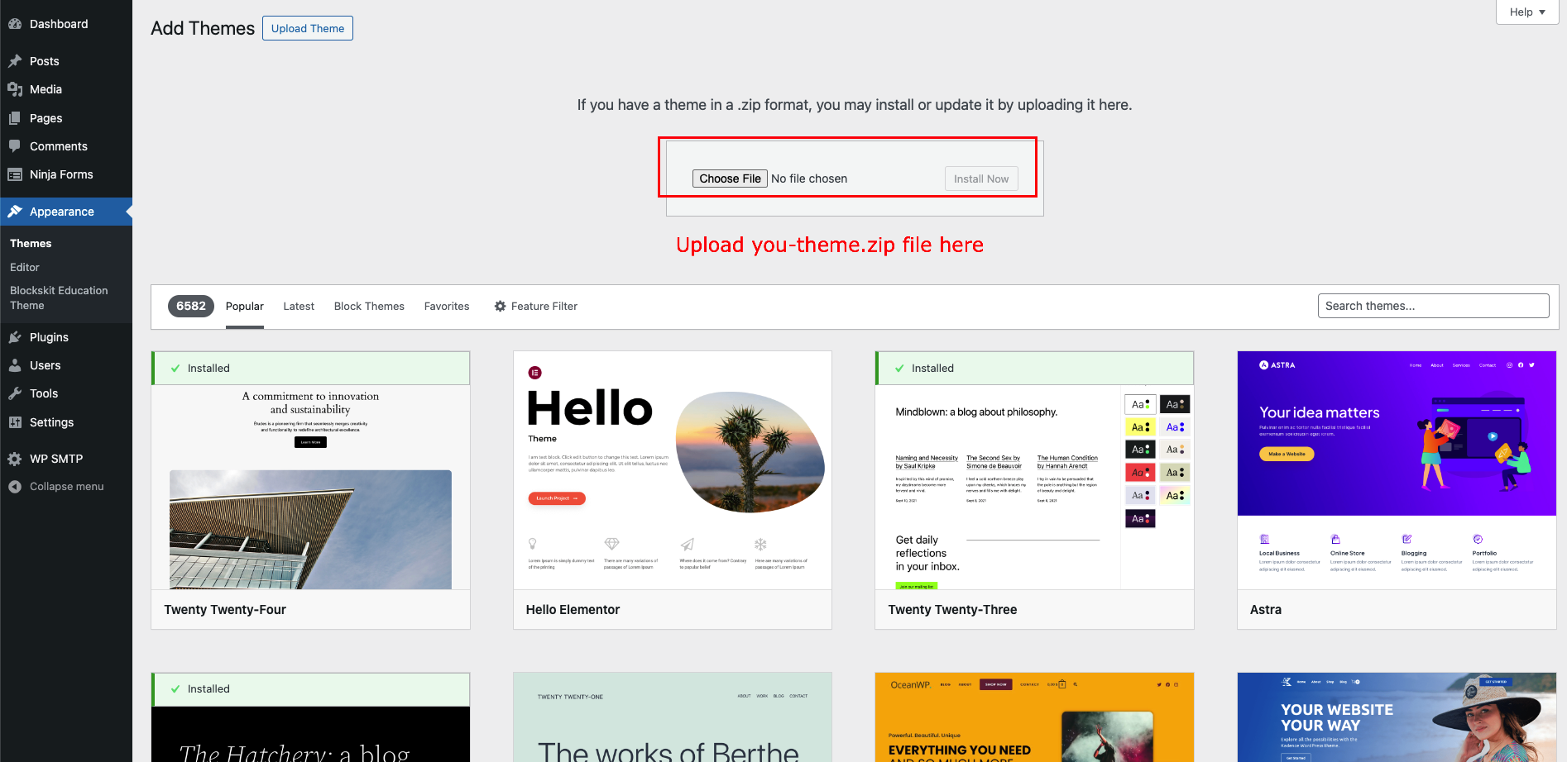
Task: Click the Comments speech bubble icon
Action: tap(15, 146)
